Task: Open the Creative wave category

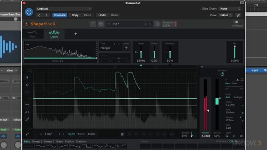Action: pyautogui.click(x=81, y=142)
